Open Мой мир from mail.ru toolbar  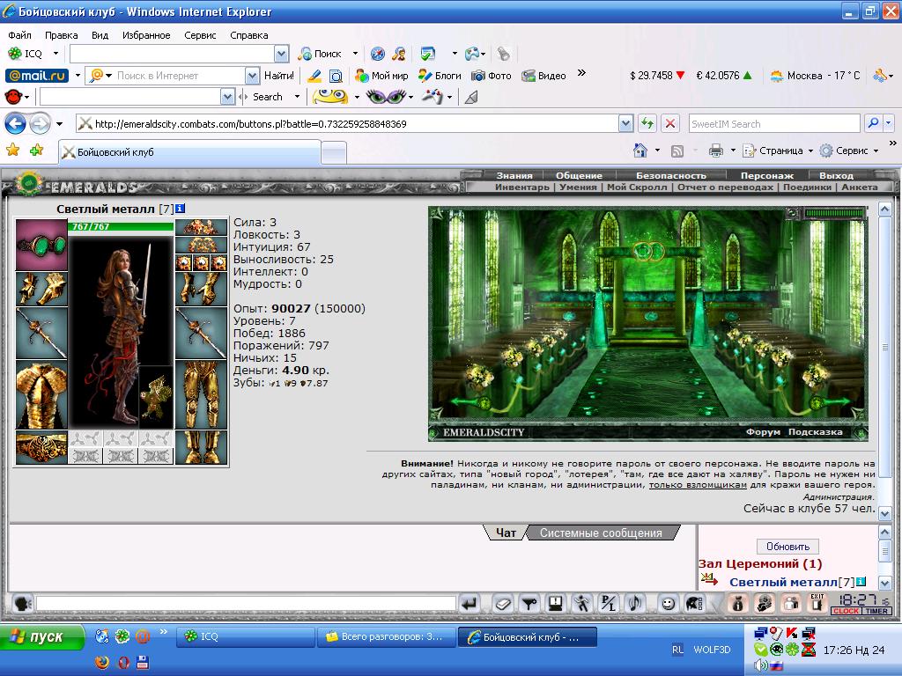coord(381,76)
